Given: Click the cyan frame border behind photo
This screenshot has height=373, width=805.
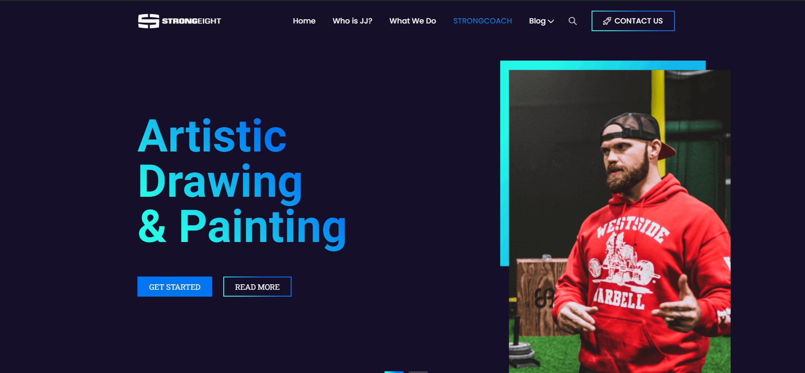Looking at the screenshot, I should (x=603, y=65).
